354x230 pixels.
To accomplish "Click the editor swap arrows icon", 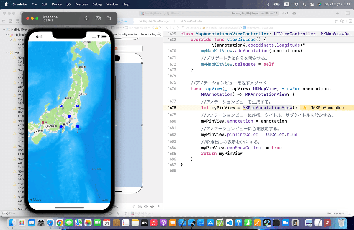I will point(336,21).
